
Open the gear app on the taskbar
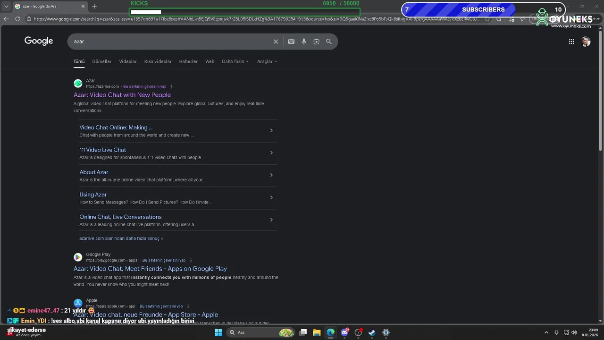click(x=386, y=332)
